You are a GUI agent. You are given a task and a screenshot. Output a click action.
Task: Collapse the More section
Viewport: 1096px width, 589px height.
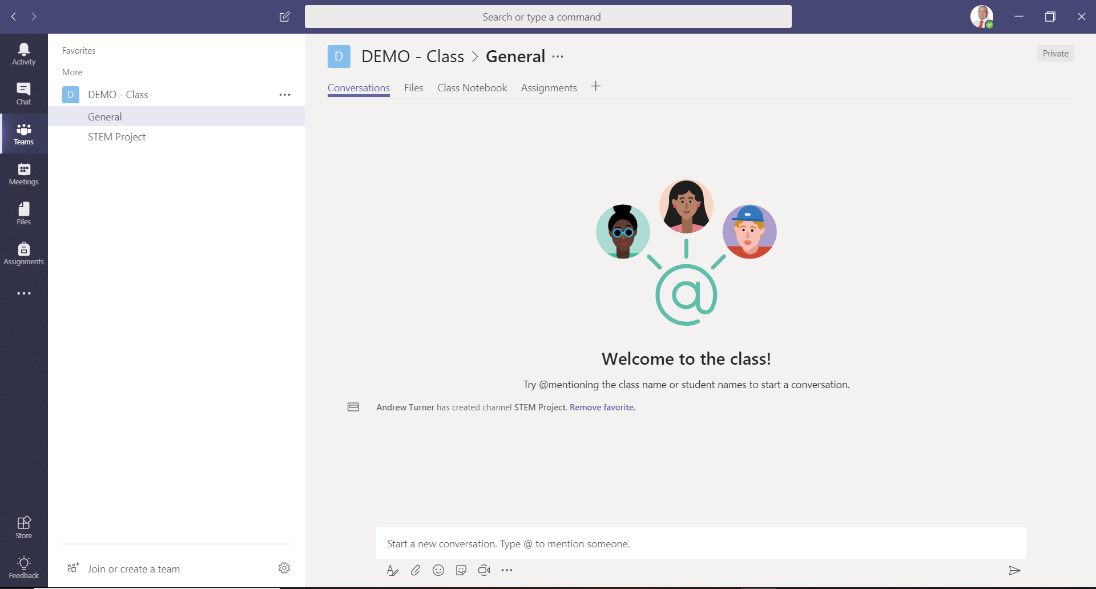click(72, 72)
